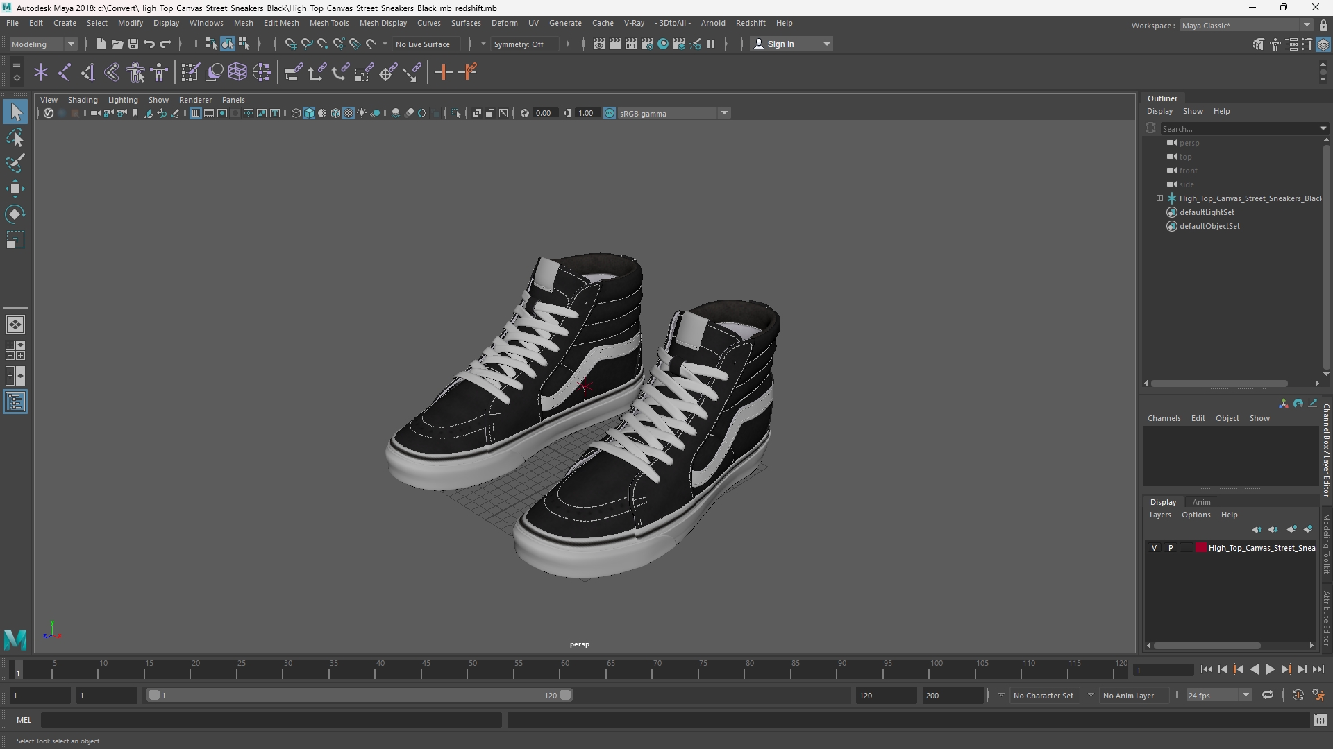Redo the last action
This screenshot has width=1333, height=749.
[165, 44]
